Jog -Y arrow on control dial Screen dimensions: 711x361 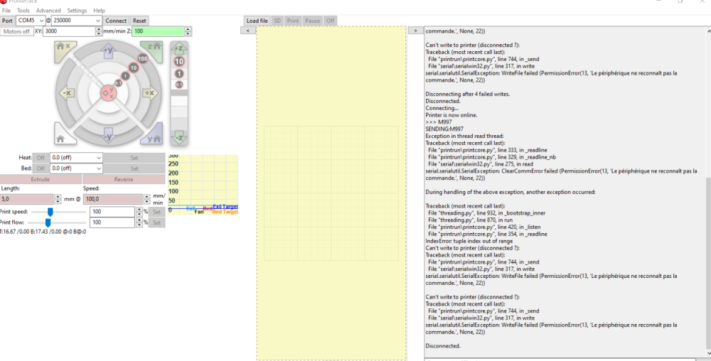coord(108,136)
